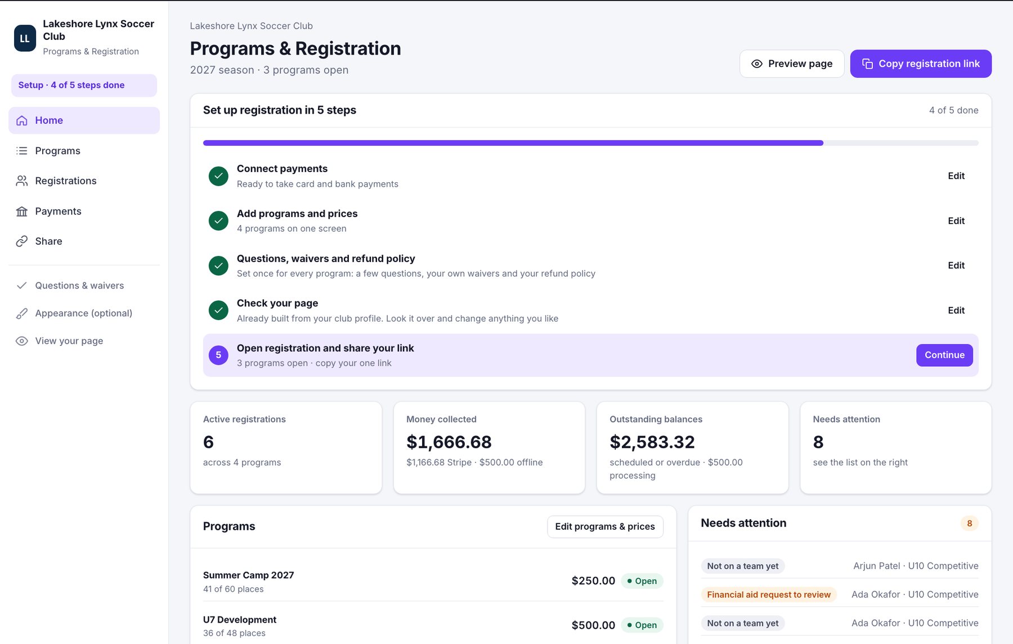Click the Programs list icon
This screenshot has height=644, width=1013.
coord(22,151)
